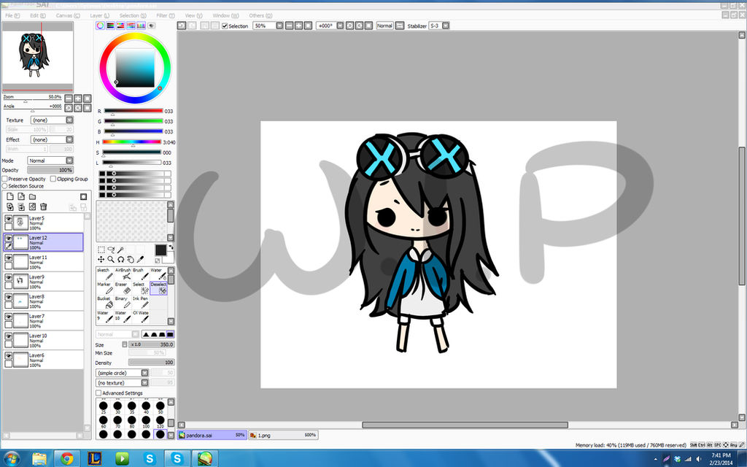Open the brush shape (simple circle) dropdown
The width and height of the screenshot is (747, 467).
pyautogui.click(x=123, y=373)
